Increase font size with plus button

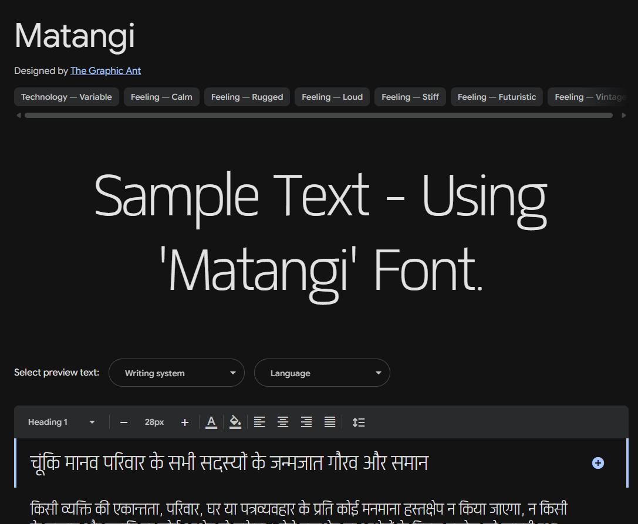(185, 422)
